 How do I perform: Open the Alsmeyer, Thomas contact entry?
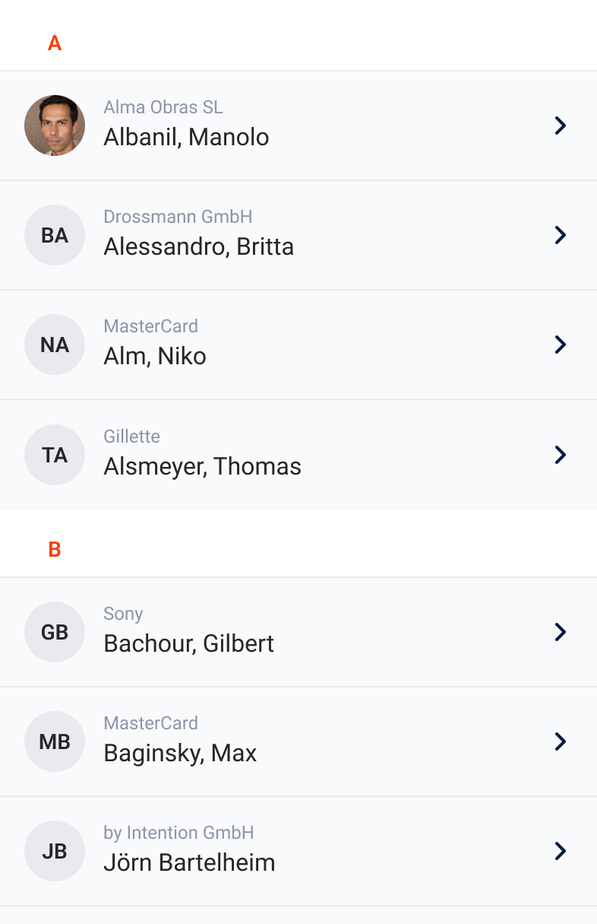[202, 466]
